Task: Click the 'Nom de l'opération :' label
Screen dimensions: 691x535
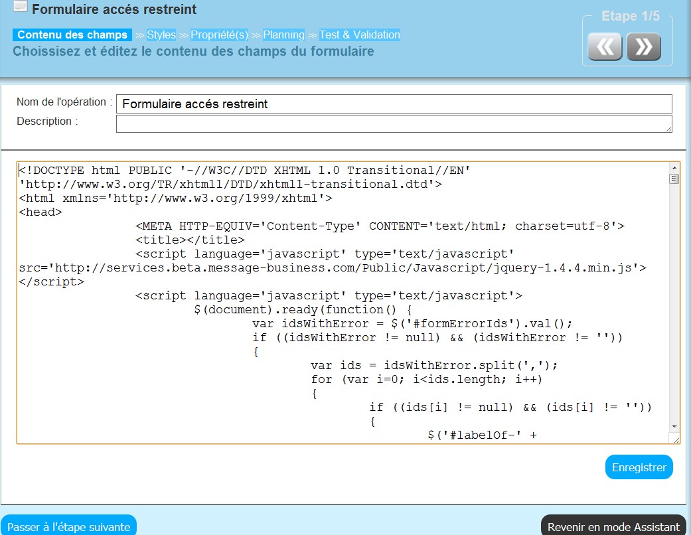Action: (x=64, y=102)
